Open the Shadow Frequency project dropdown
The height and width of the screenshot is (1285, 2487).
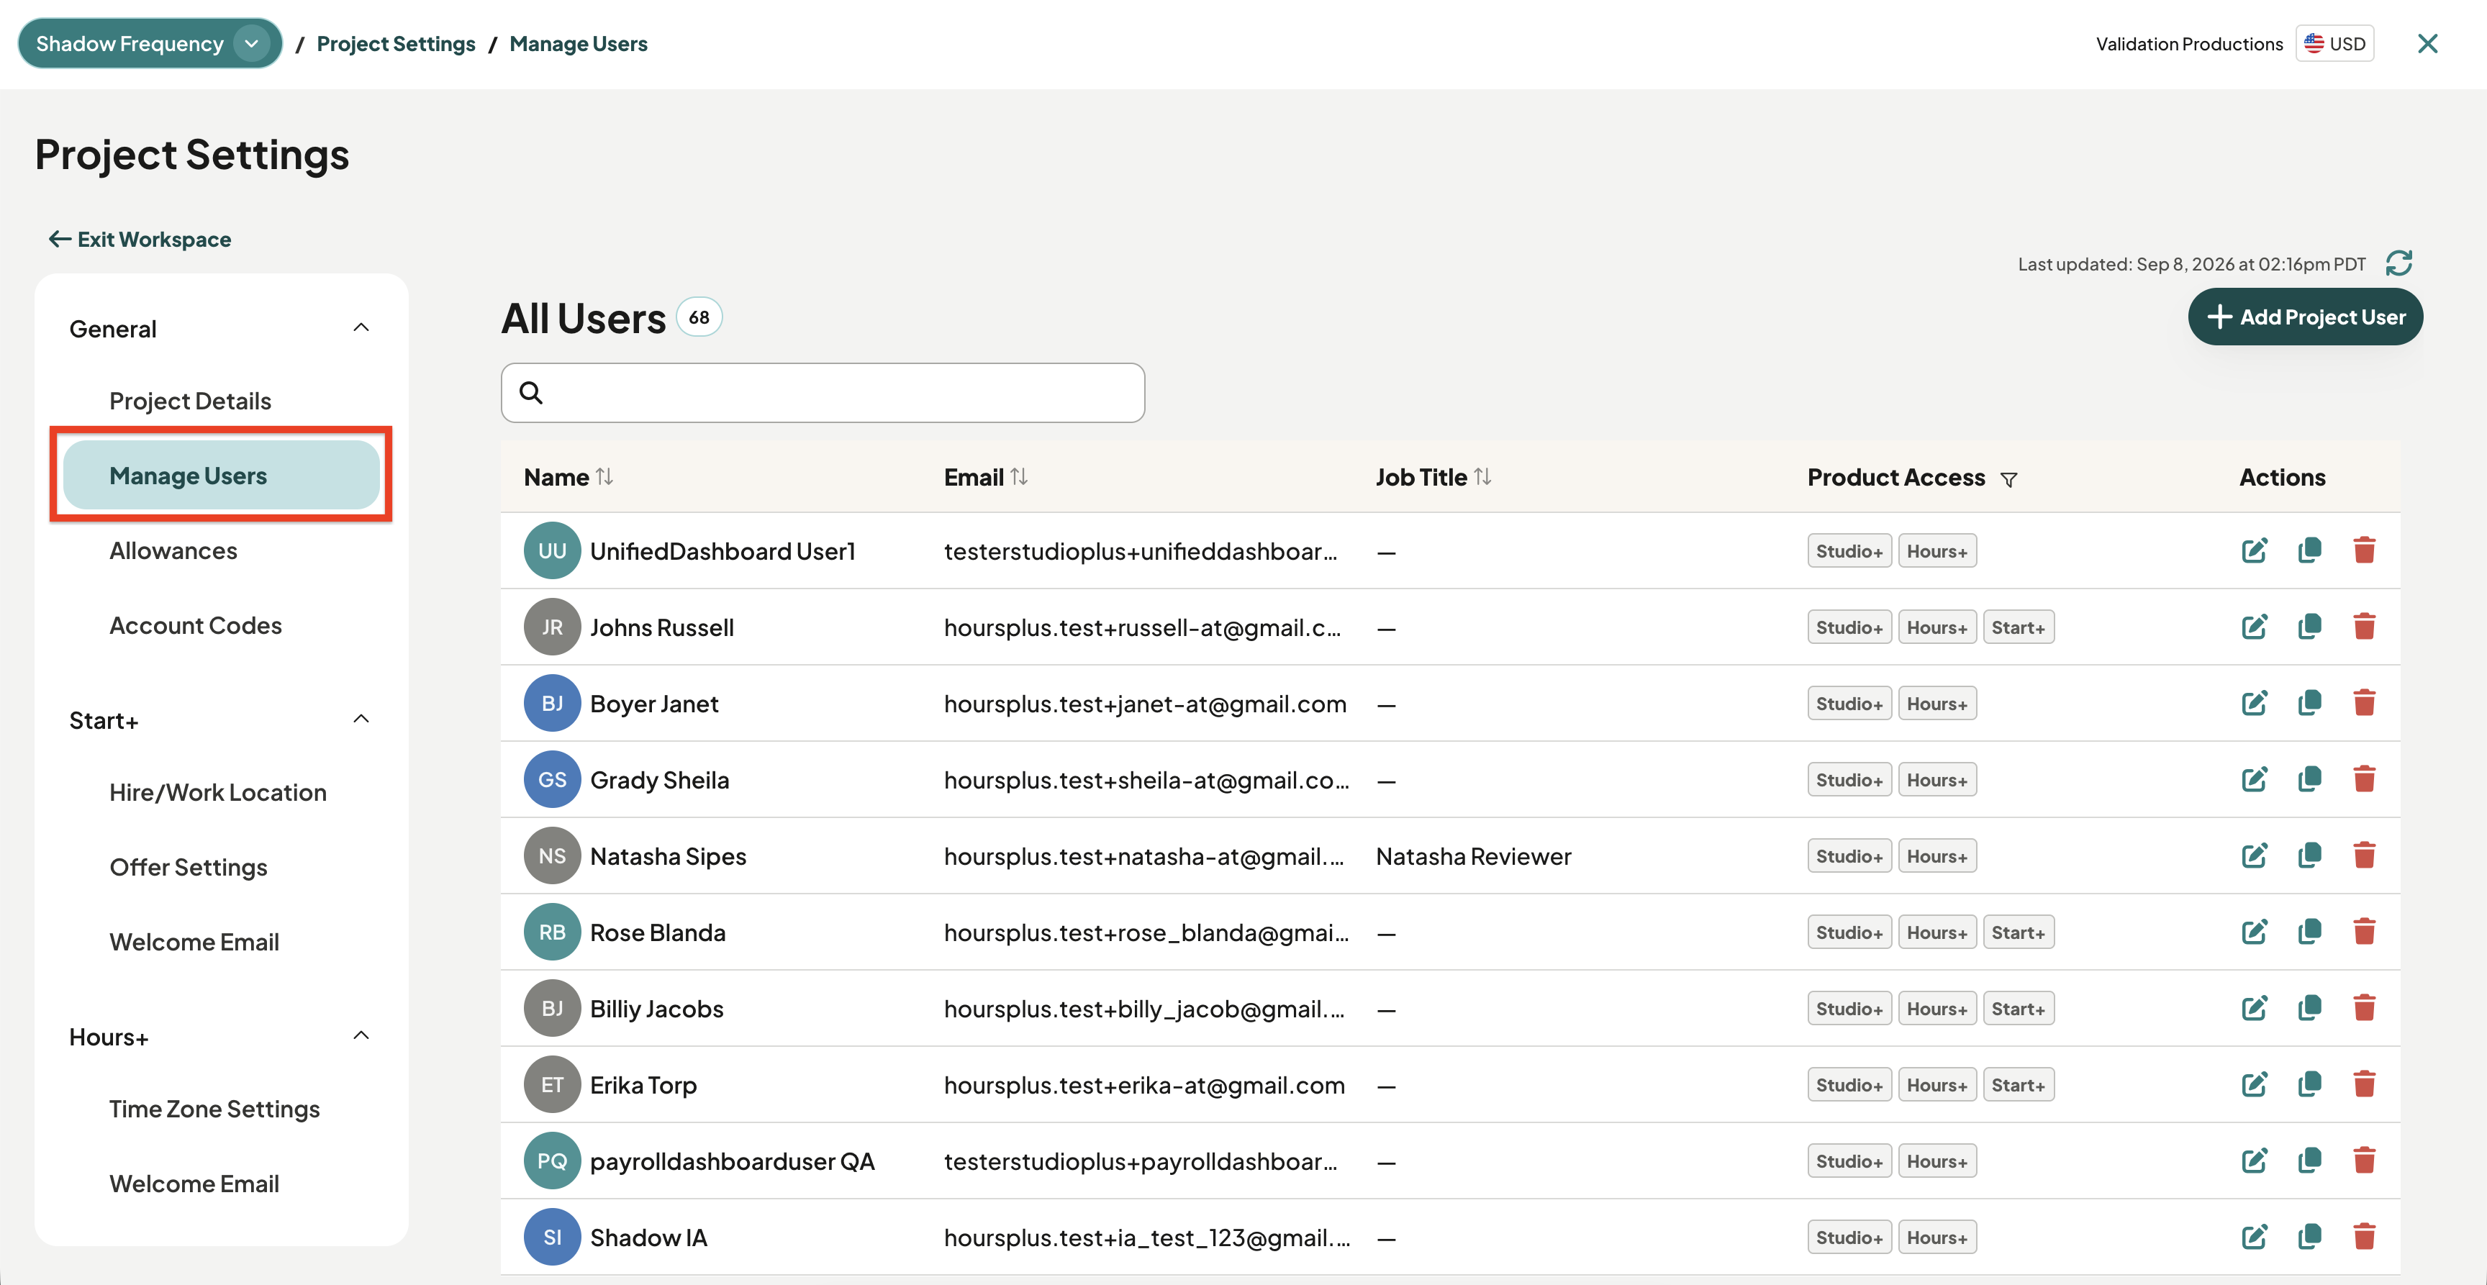click(x=150, y=43)
